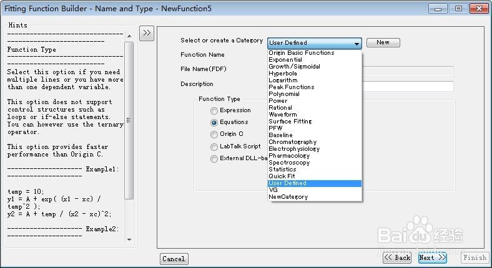
Task: Pick Exponential category from dropdown list
Action: pyautogui.click(x=315, y=60)
